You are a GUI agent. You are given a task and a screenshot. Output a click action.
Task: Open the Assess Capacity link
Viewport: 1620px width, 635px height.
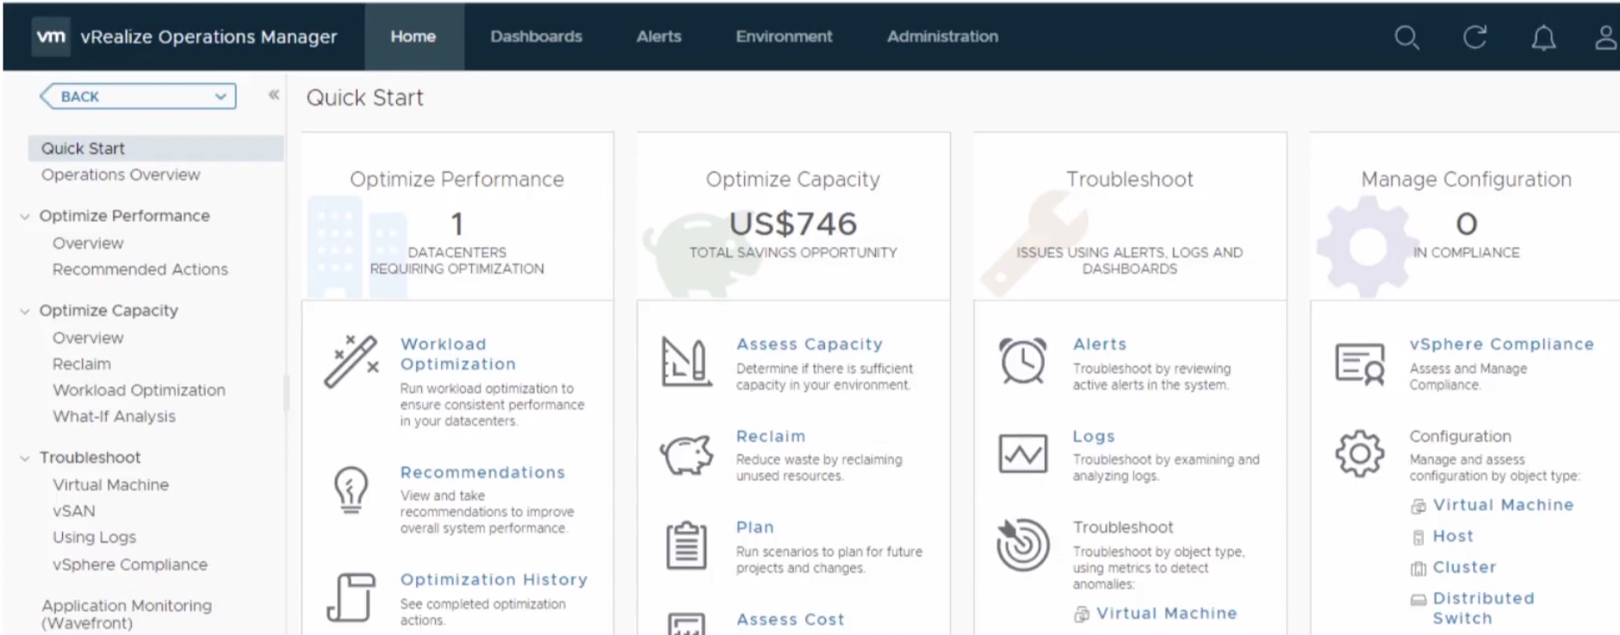(x=810, y=344)
